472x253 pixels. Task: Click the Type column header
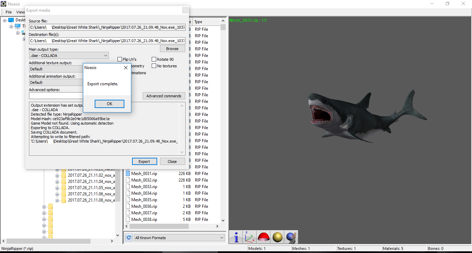click(206, 22)
